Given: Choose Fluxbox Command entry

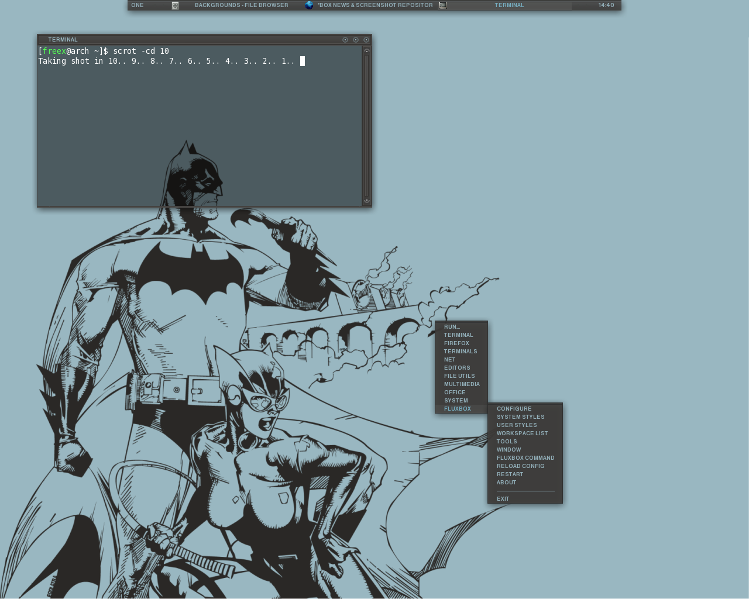Looking at the screenshot, I should (525, 458).
